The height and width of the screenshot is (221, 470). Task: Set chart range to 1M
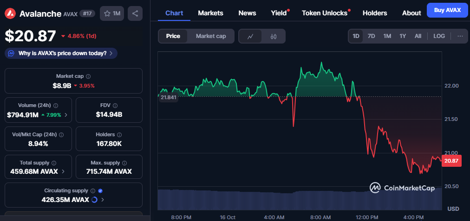pyautogui.click(x=387, y=36)
